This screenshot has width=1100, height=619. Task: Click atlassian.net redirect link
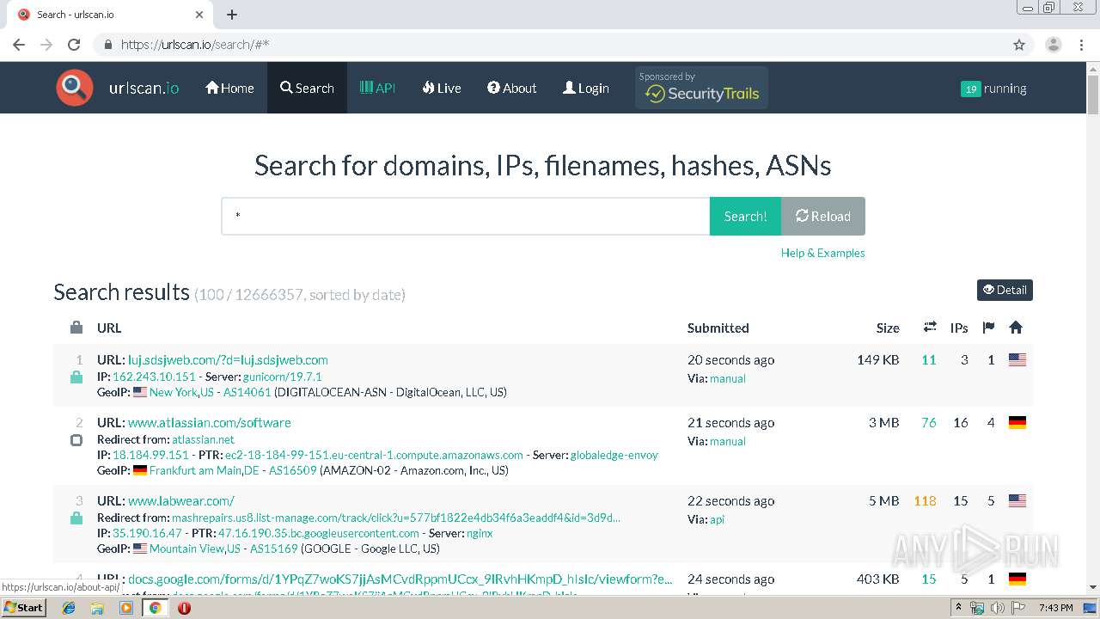203,439
